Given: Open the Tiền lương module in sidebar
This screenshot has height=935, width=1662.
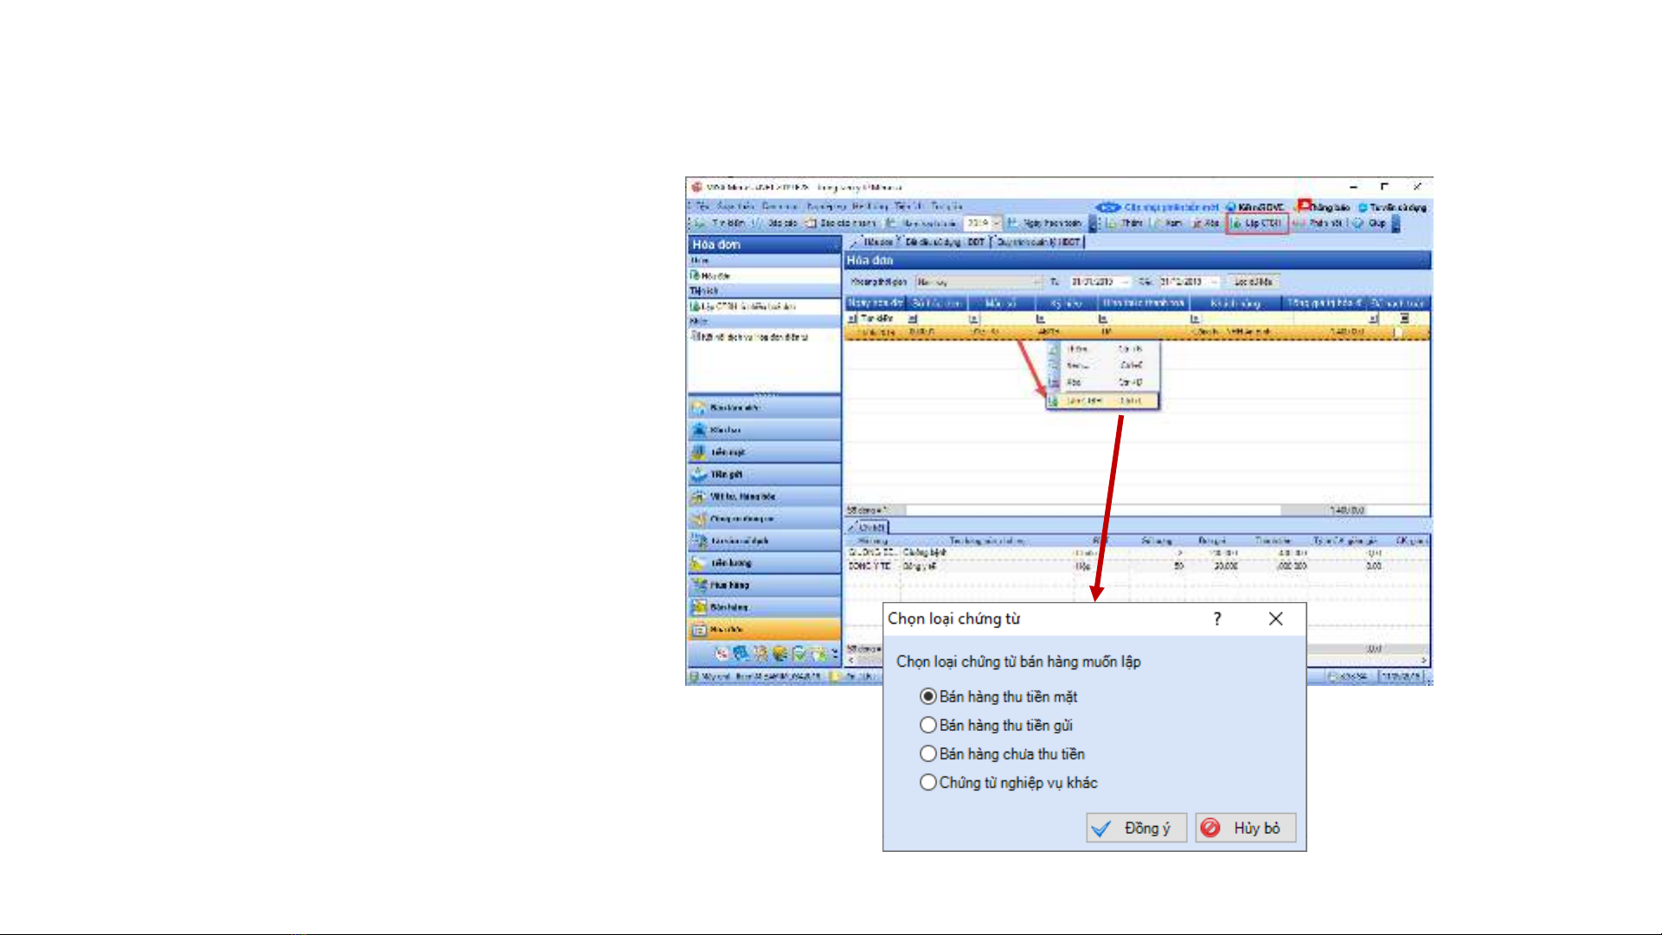Looking at the screenshot, I should pyautogui.click(x=730, y=563).
